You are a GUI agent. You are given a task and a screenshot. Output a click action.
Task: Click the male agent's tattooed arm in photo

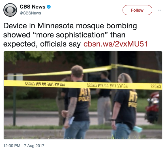pos(72,108)
